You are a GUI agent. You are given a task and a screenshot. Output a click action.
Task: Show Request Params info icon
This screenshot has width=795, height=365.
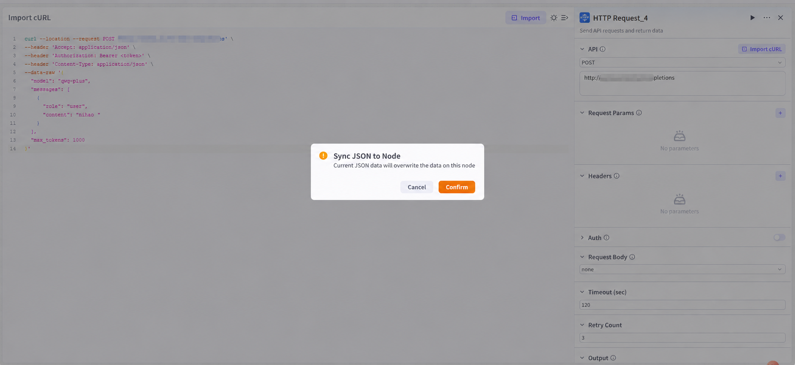click(x=639, y=113)
